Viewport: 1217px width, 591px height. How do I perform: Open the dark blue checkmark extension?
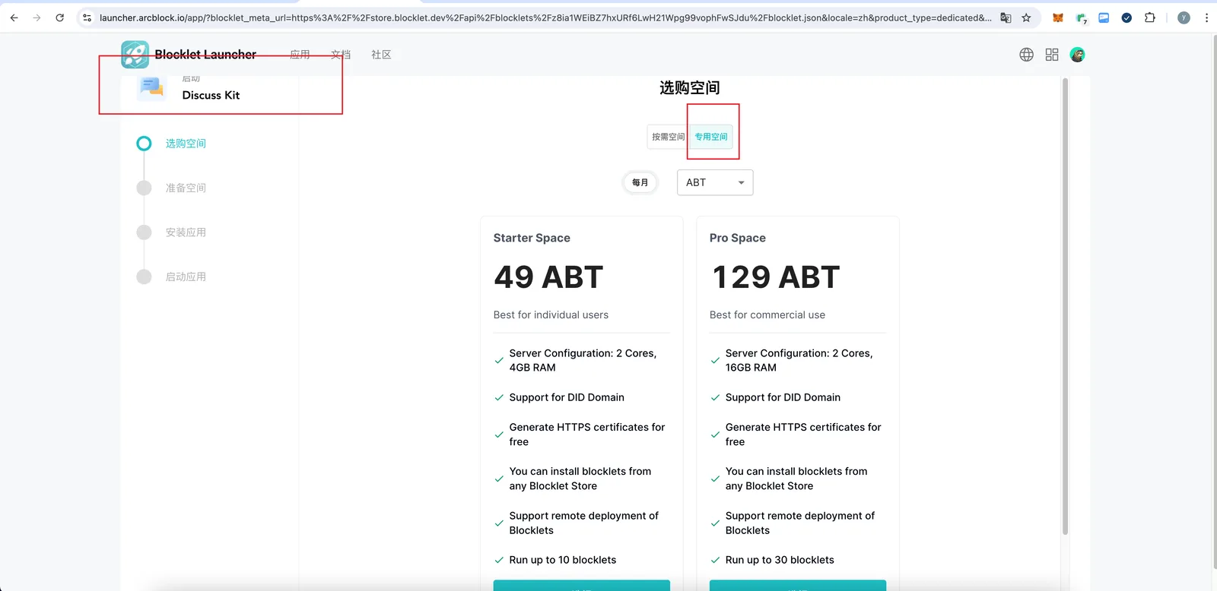pyautogui.click(x=1126, y=17)
